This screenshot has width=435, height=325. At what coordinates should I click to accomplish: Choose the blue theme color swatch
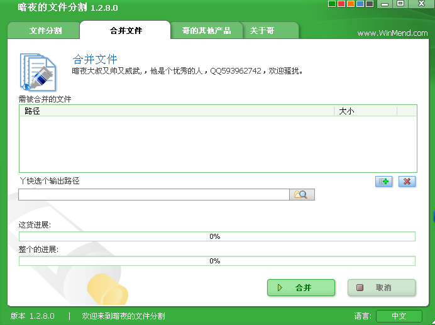[x=360, y=4]
